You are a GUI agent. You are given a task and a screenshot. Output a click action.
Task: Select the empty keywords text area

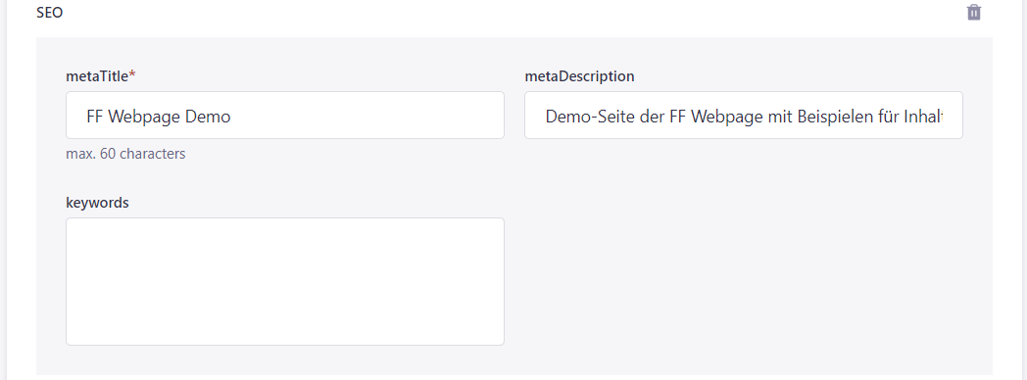(285, 281)
